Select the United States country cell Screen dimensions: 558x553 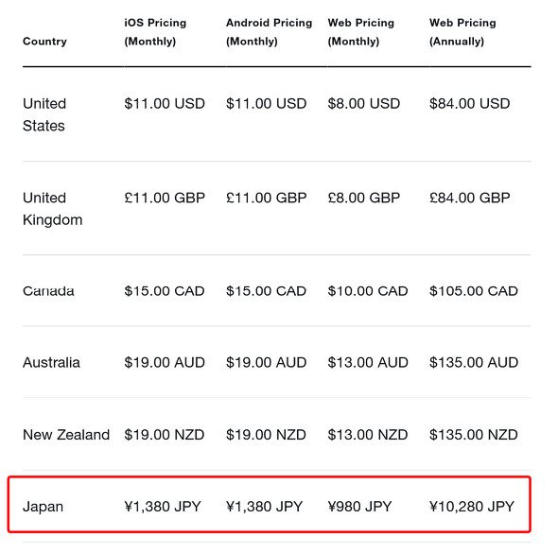pos(44,114)
